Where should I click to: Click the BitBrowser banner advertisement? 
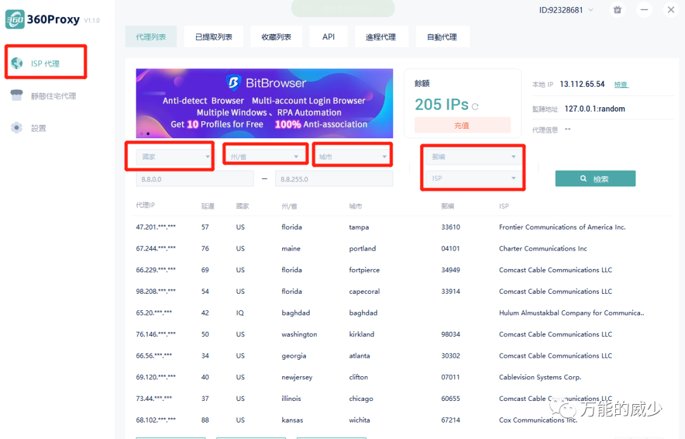click(x=264, y=103)
